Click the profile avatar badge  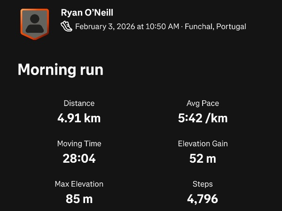click(x=34, y=23)
